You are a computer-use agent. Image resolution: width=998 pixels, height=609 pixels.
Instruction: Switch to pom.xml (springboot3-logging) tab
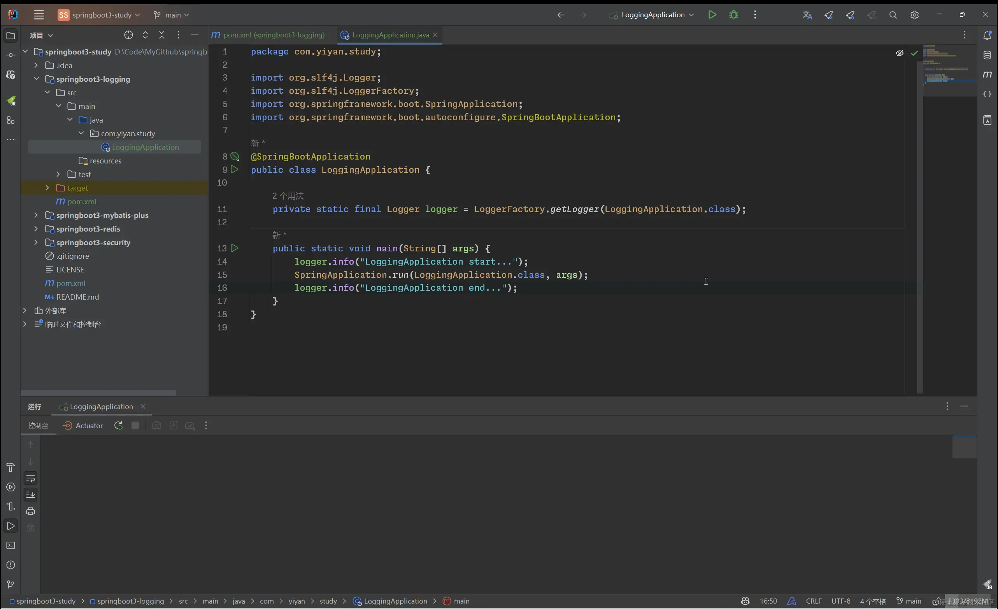point(268,35)
